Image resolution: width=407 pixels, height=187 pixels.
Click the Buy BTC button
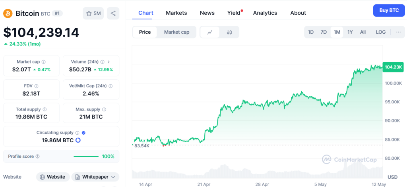pos(389,10)
